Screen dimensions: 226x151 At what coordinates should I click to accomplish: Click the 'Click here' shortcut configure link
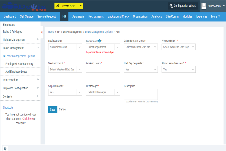coord(28,119)
